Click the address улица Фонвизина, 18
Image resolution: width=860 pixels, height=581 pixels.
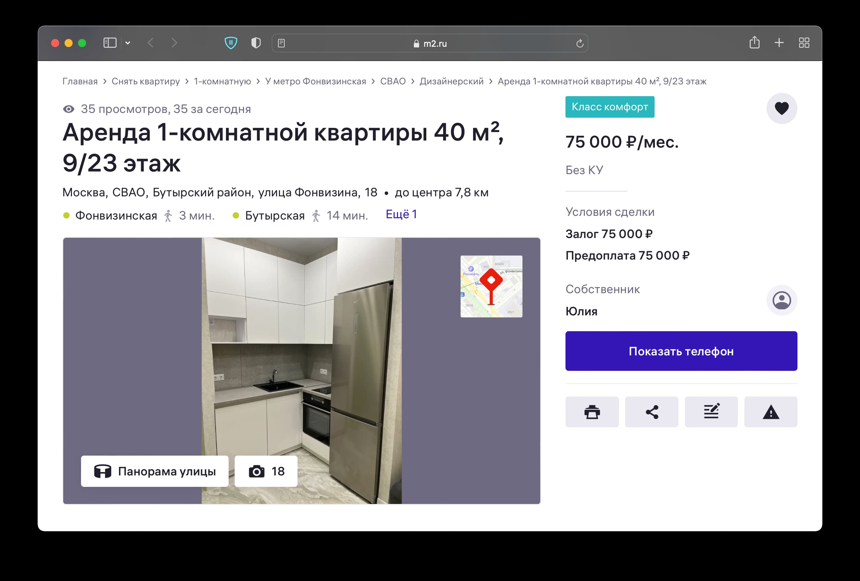pos(317,192)
